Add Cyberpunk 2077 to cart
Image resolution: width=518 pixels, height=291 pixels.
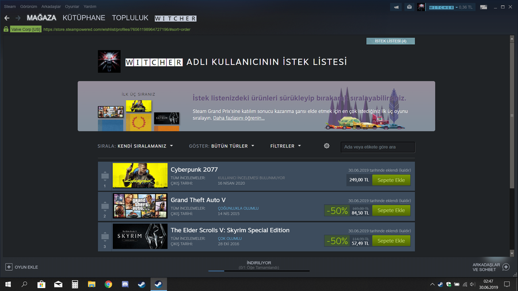391,180
